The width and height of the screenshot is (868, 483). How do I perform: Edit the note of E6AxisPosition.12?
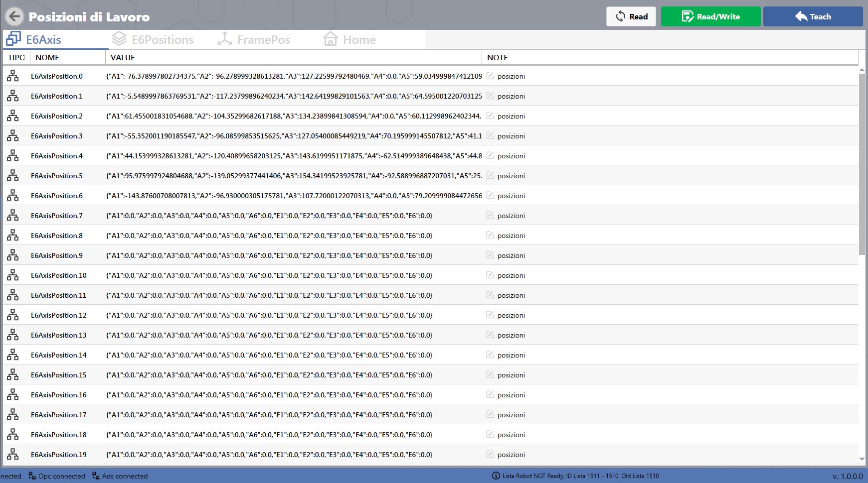[490, 315]
